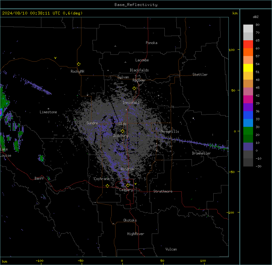Click the Innisfail label

(131, 103)
